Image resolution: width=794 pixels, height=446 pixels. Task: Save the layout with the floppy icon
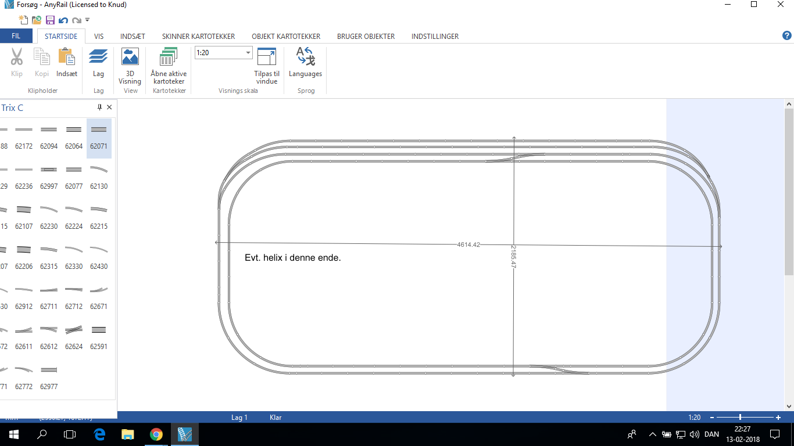coord(50,20)
